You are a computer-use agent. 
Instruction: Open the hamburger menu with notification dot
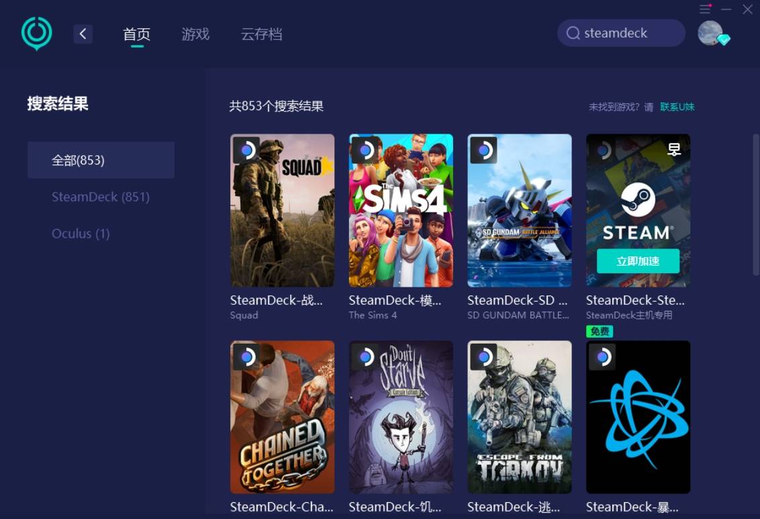(x=704, y=9)
